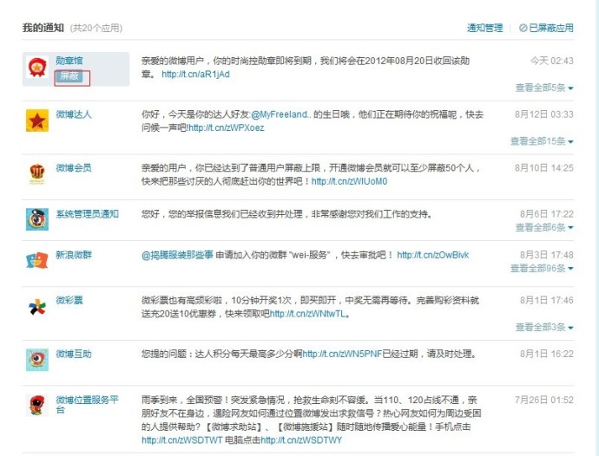Expand 查看全部96条 for 新浪微群

point(542,268)
